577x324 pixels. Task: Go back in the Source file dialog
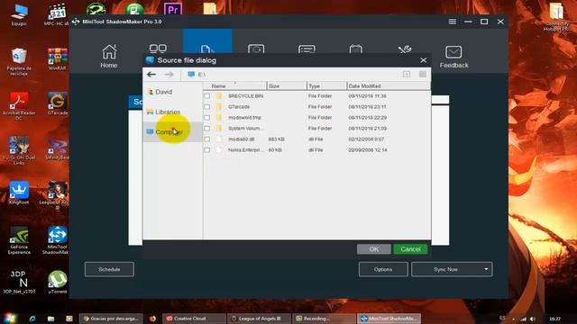coord(151,75)
